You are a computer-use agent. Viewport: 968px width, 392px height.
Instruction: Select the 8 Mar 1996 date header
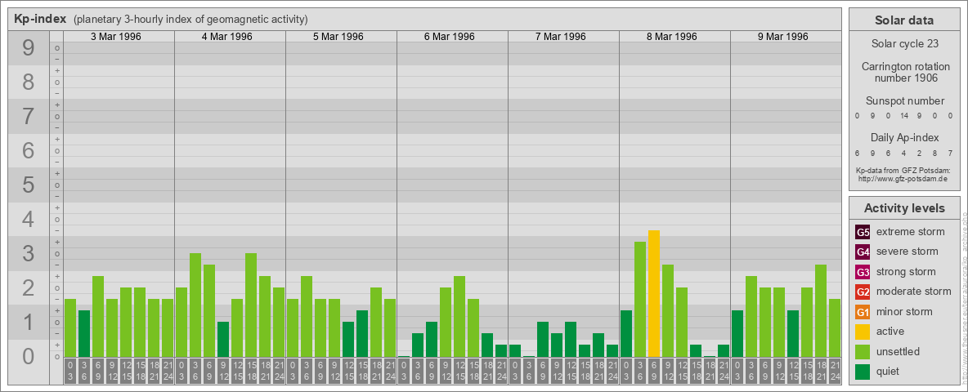672,37
